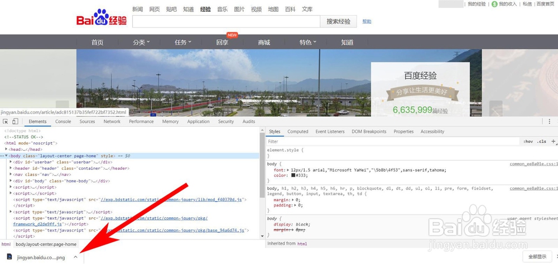Switch to the Memory tab
The height and width of the screenshot is (264, 558).
pos(170,122)
